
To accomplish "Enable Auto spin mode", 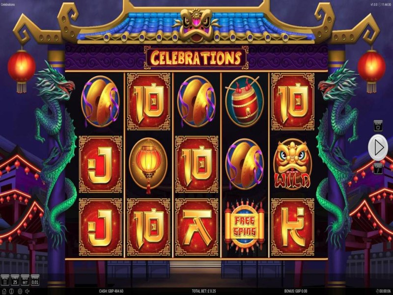I will click(x=378, y=126).
